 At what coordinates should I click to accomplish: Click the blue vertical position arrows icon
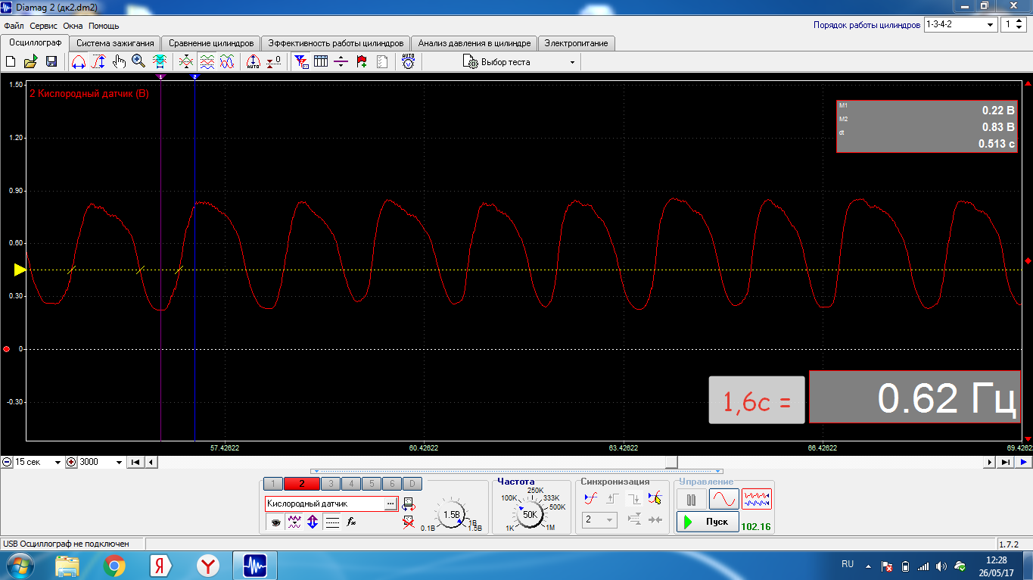[x=313, y=522]
